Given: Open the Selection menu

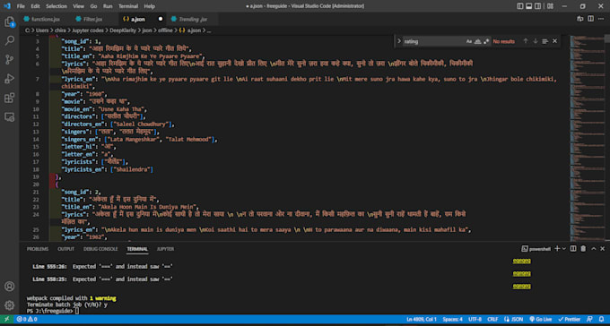Looking at the screenshot, I should (57, 6).
